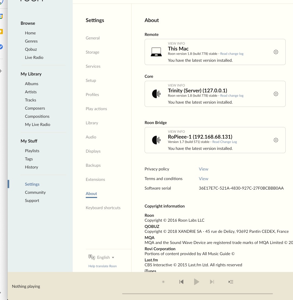The height and width of the screenshot is (300, 293).
Task: Click the playback progress bar
Action: 198,293
